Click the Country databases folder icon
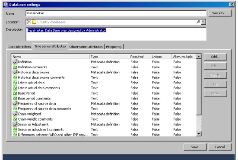The height and width of the screenshot is (160, 238). pyautogui.click(x=34, y=22)
